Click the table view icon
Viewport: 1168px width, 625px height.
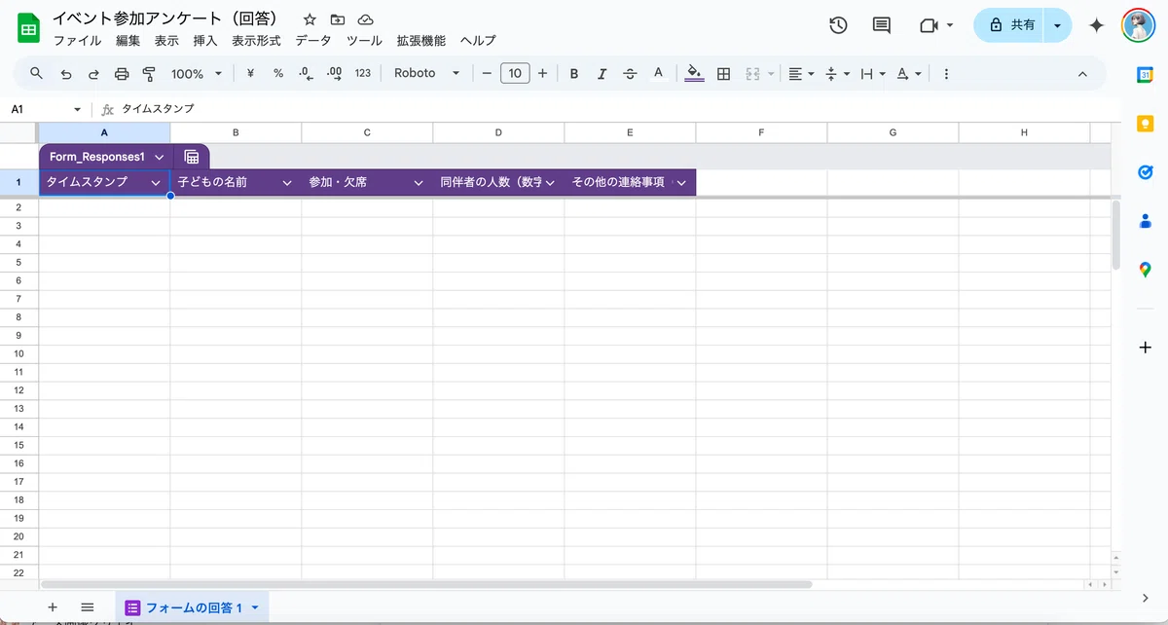(192, 157)
